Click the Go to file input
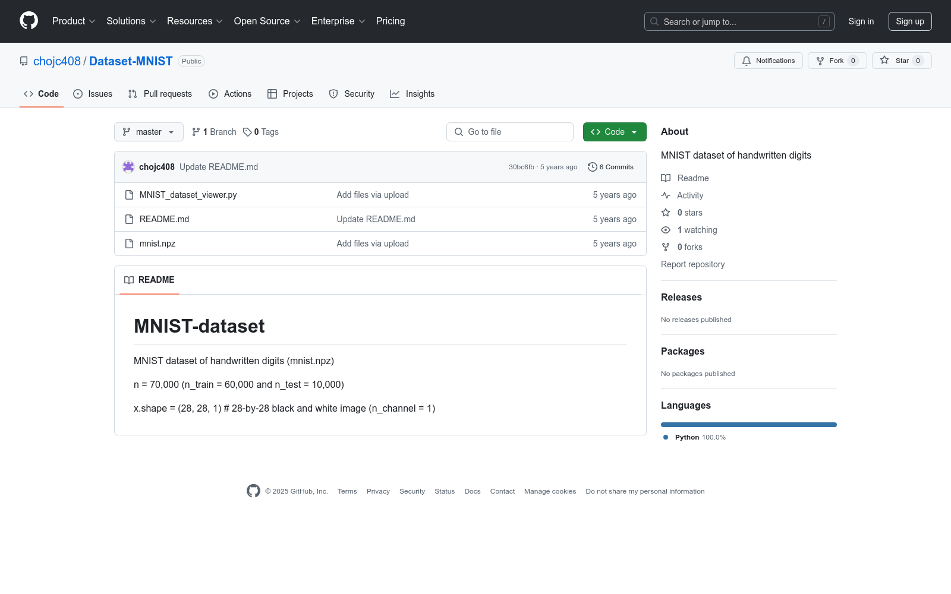The width and height of the screenshot is (951, 594). 510,132
